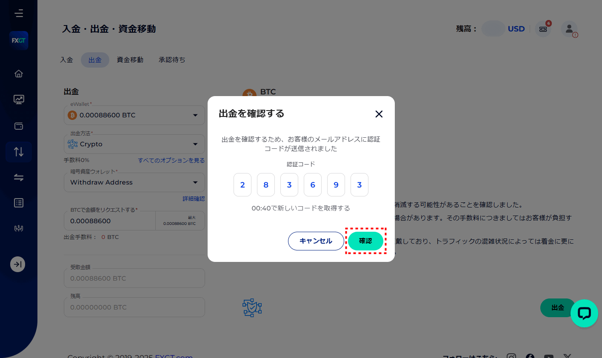Click the 認証コード label
The image size is (602, 358).
(x=301, y=164)
